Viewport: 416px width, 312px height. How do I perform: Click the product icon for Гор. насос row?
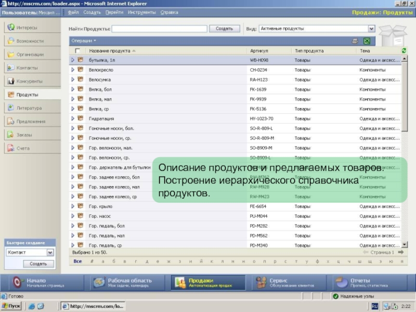(x=81, y=216)
